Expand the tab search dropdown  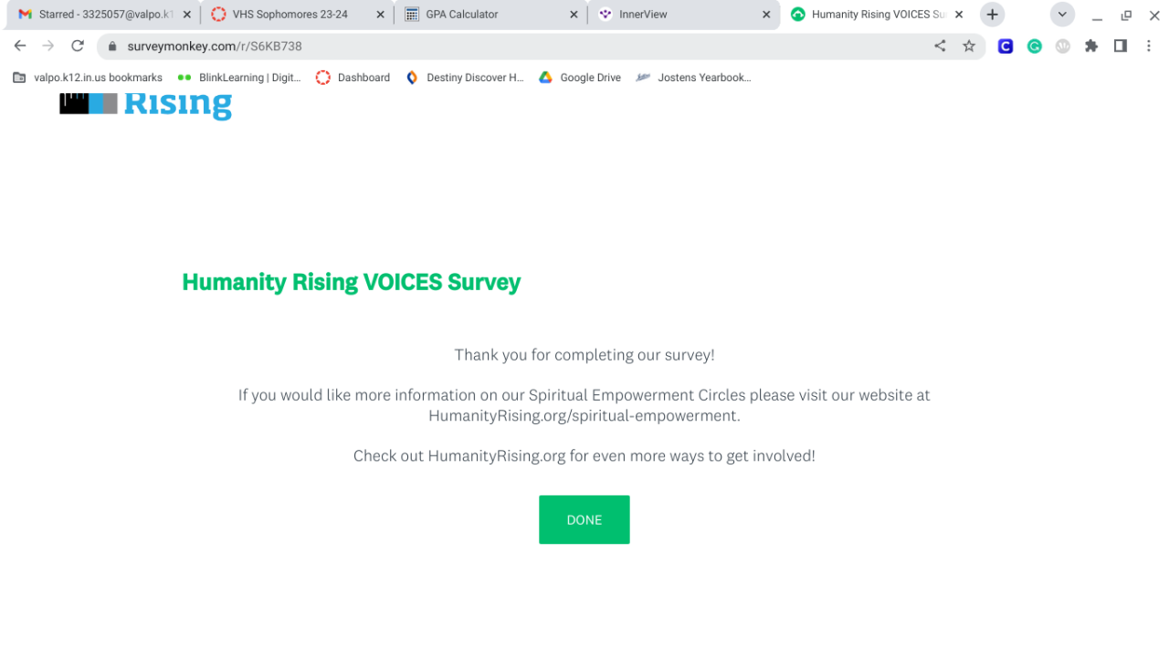(x=1062, y=15)
